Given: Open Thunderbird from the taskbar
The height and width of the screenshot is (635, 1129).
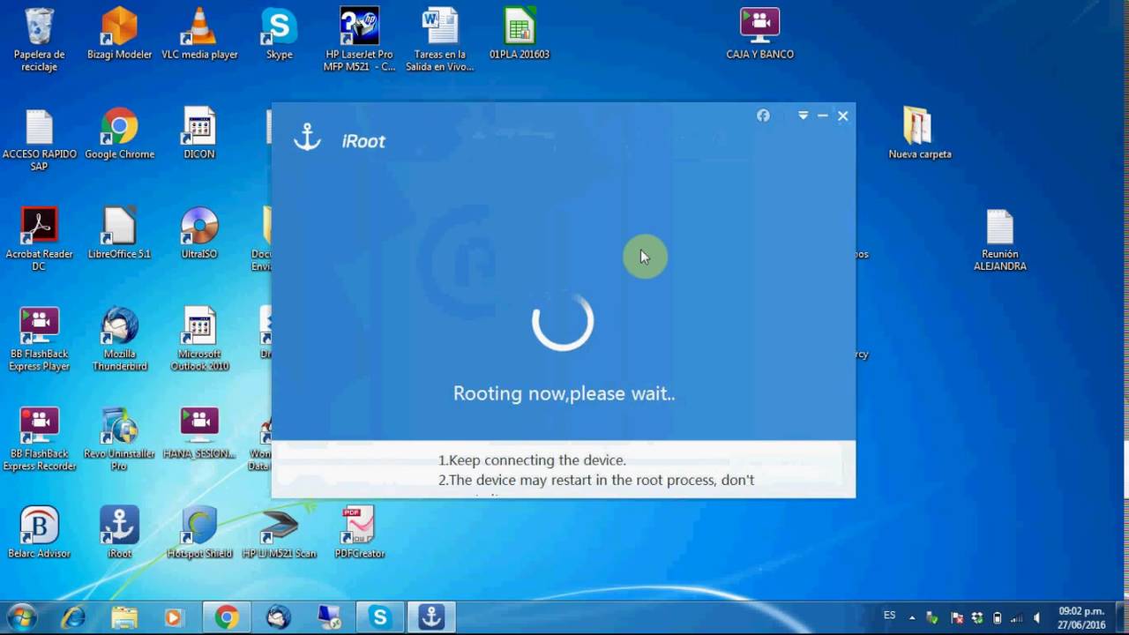Looking at the screenshot, I should [278, 617].
